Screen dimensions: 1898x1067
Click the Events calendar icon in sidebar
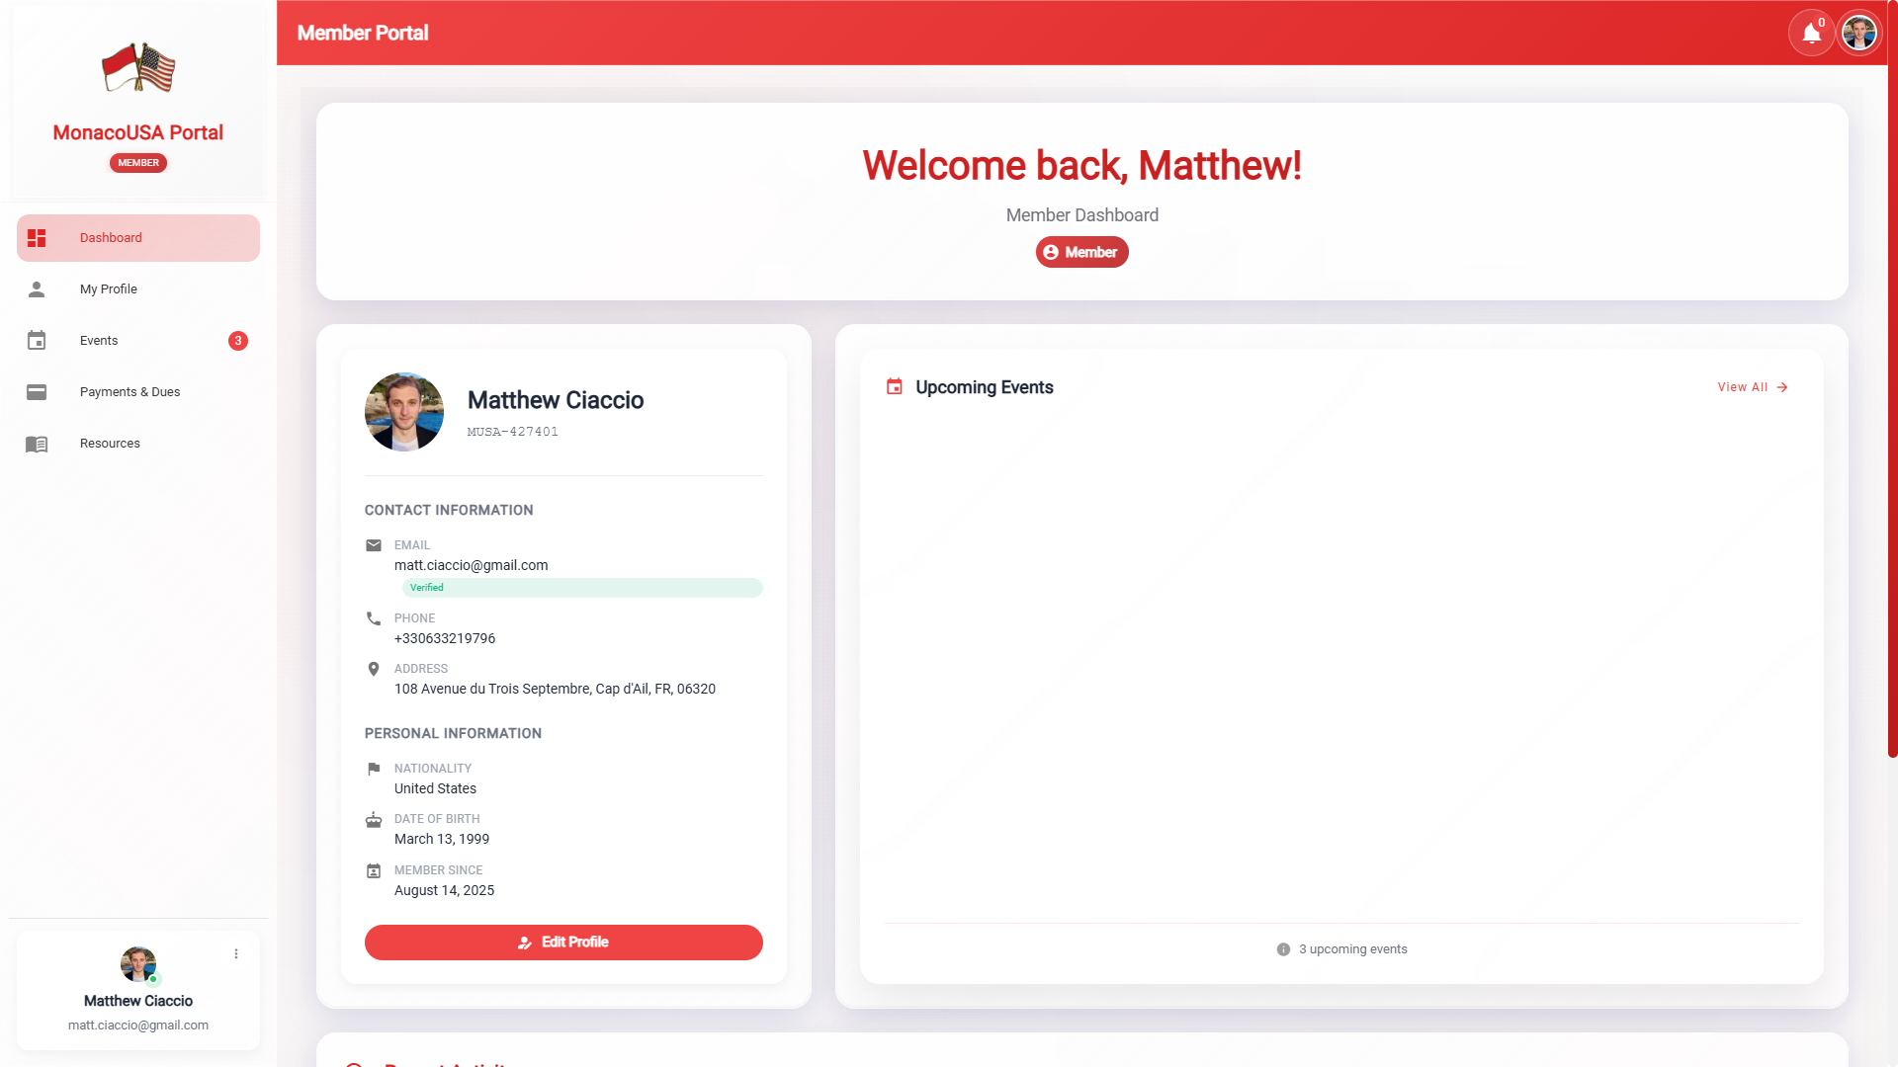(x=37, y=341)
